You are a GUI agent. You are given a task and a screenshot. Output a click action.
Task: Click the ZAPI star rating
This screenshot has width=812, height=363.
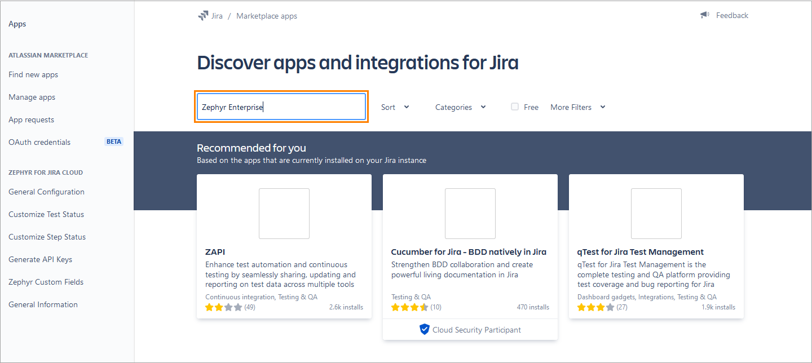223,307
